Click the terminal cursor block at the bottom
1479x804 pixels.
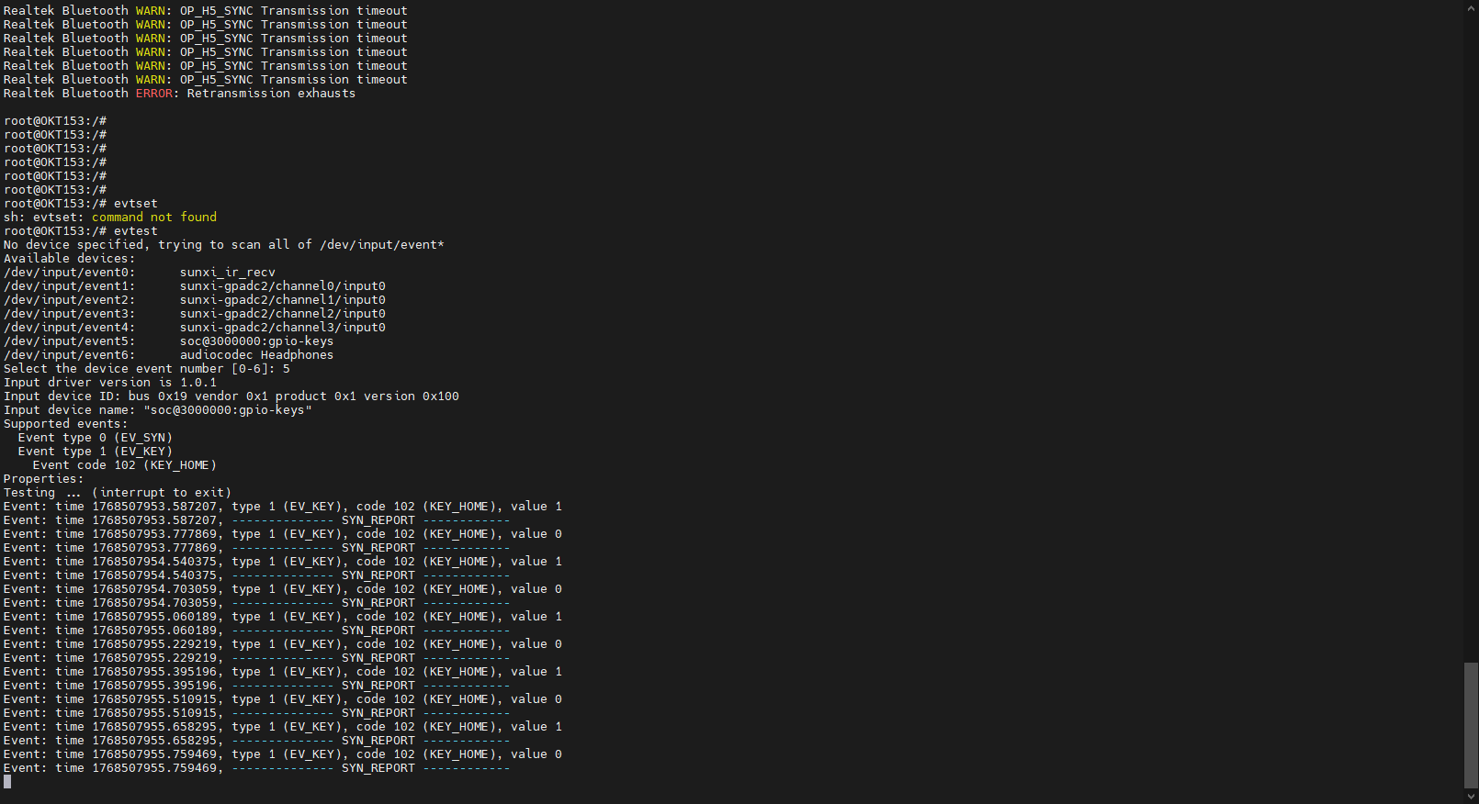7,782
